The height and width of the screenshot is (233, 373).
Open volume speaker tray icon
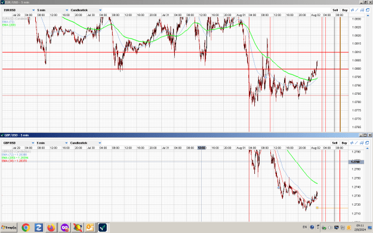(x=330, y=228)
